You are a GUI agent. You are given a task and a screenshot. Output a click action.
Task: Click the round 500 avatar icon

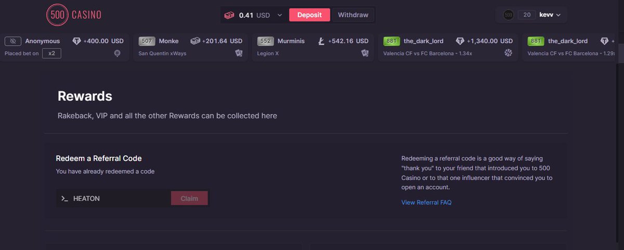coord(509,15)
